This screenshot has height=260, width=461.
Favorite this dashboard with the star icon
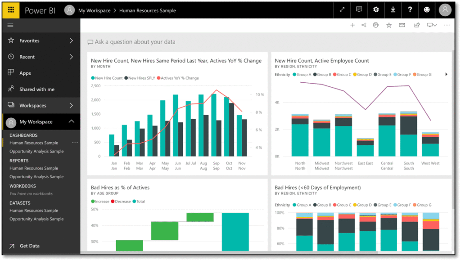click(x=389, y=25)
